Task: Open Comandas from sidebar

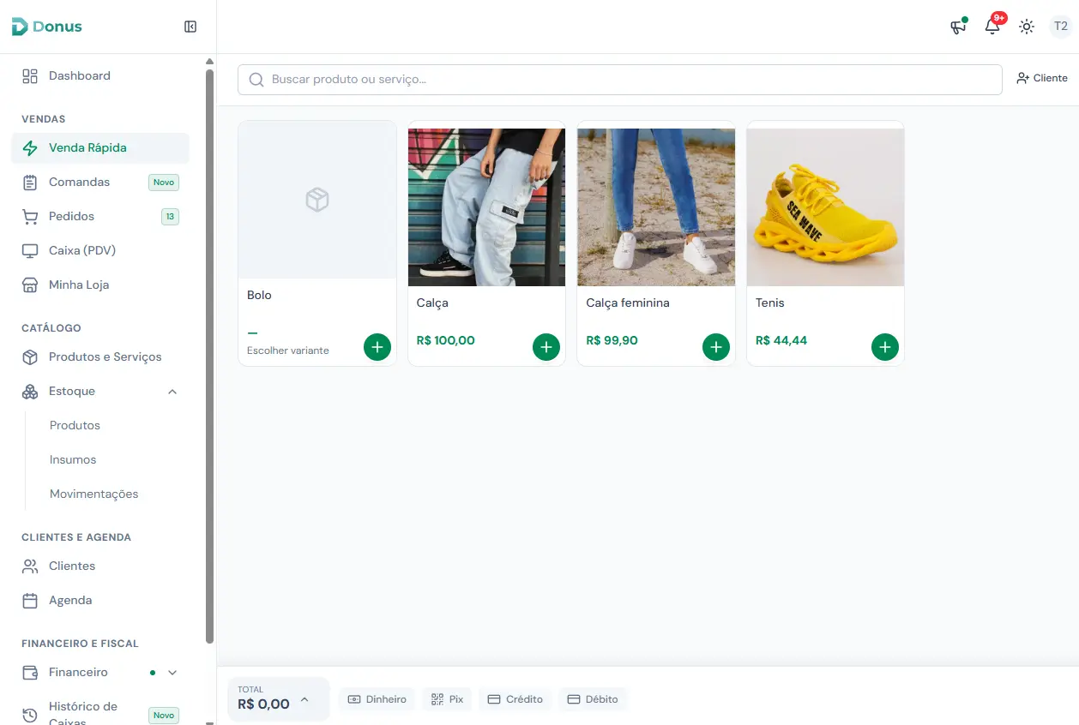Action: [100, 183]
